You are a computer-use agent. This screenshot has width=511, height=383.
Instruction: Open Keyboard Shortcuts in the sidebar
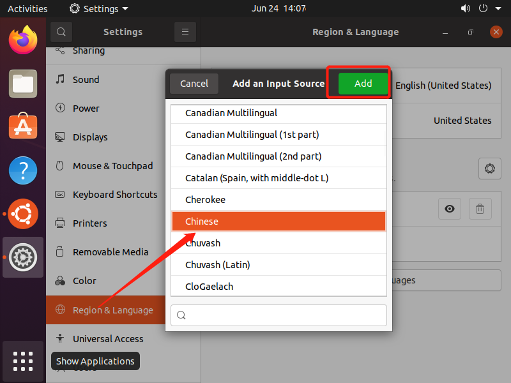[x=115, y=195]
